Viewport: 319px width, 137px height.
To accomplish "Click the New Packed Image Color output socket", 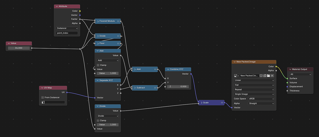I will coord(276,66).
